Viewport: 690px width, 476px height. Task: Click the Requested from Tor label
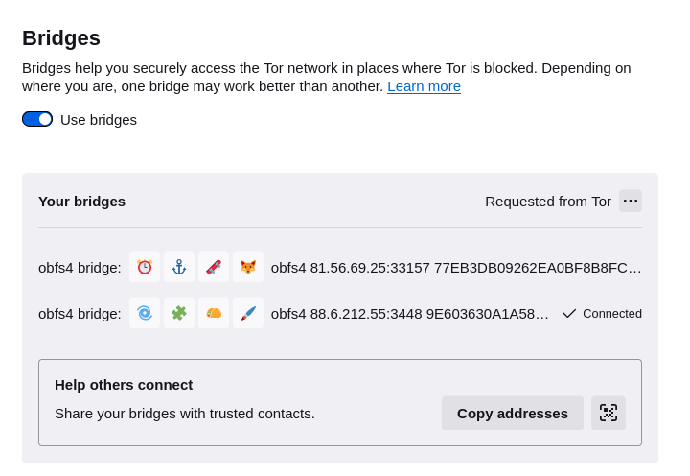[548, 202]
